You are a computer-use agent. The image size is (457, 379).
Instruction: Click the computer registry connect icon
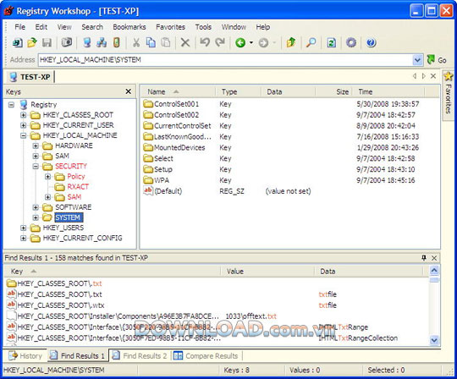point(87,43)
